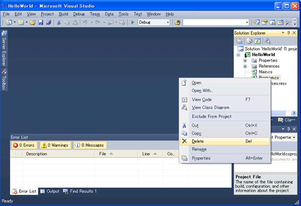This screenshot has width=301, height=206.
Task: Close the Properties panel below Solution Explorer
Action: pyautogui.click(x=294, y=129)
